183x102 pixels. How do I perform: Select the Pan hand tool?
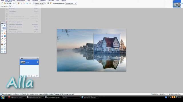[5, 33]
